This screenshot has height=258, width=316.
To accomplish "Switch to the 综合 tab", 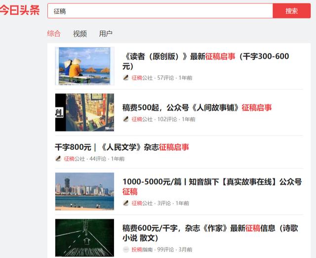I will point(54,33).
